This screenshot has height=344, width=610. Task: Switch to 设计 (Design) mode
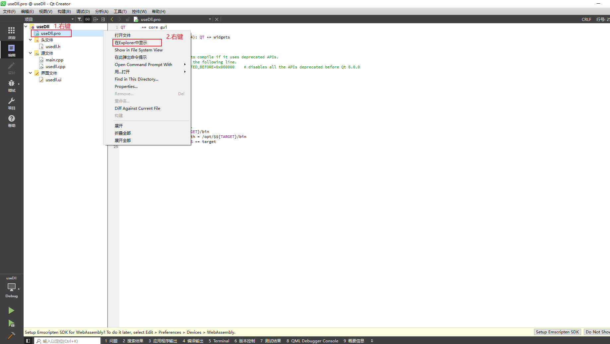[x=12, y=68]
